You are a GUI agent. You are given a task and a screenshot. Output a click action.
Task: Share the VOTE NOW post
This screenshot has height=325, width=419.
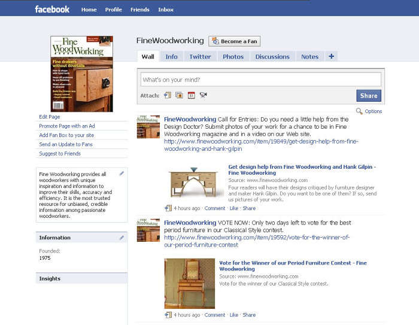(x=249, y=315)
